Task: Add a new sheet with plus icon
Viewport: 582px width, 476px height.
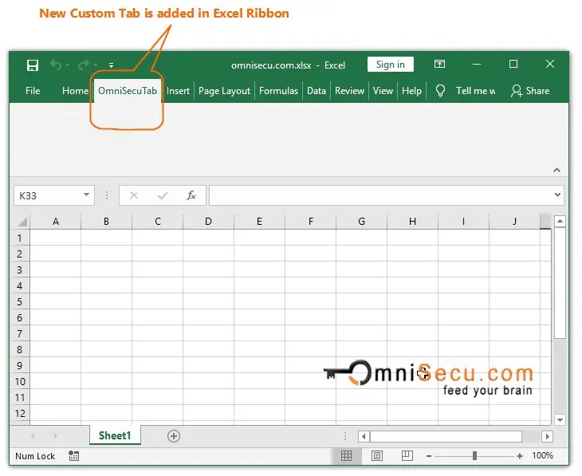Action: (x=174, y=436)
